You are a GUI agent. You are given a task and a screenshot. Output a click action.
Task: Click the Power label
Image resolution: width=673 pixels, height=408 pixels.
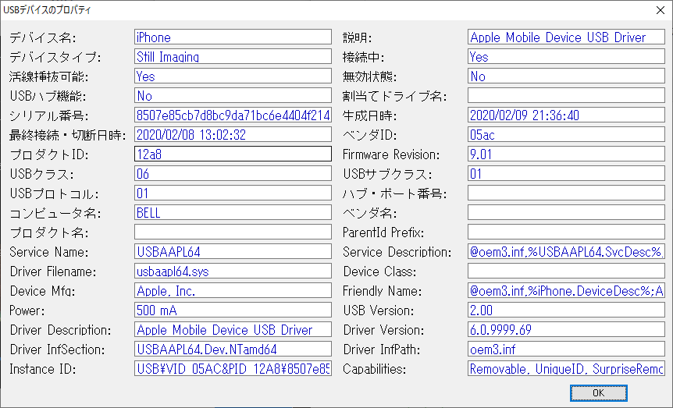(x=27, y=310)
